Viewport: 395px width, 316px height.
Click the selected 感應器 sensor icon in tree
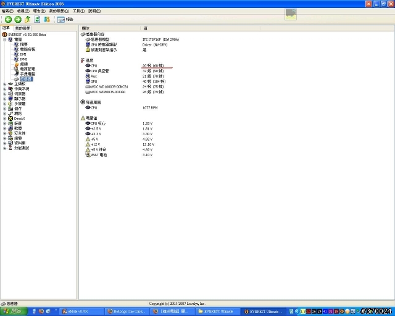coord(17,79)
